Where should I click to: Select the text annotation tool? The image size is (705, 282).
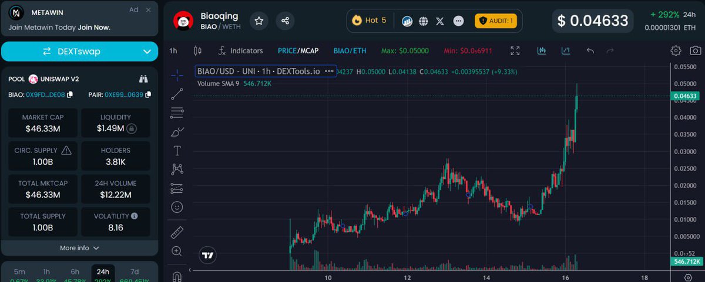point(177,151)
